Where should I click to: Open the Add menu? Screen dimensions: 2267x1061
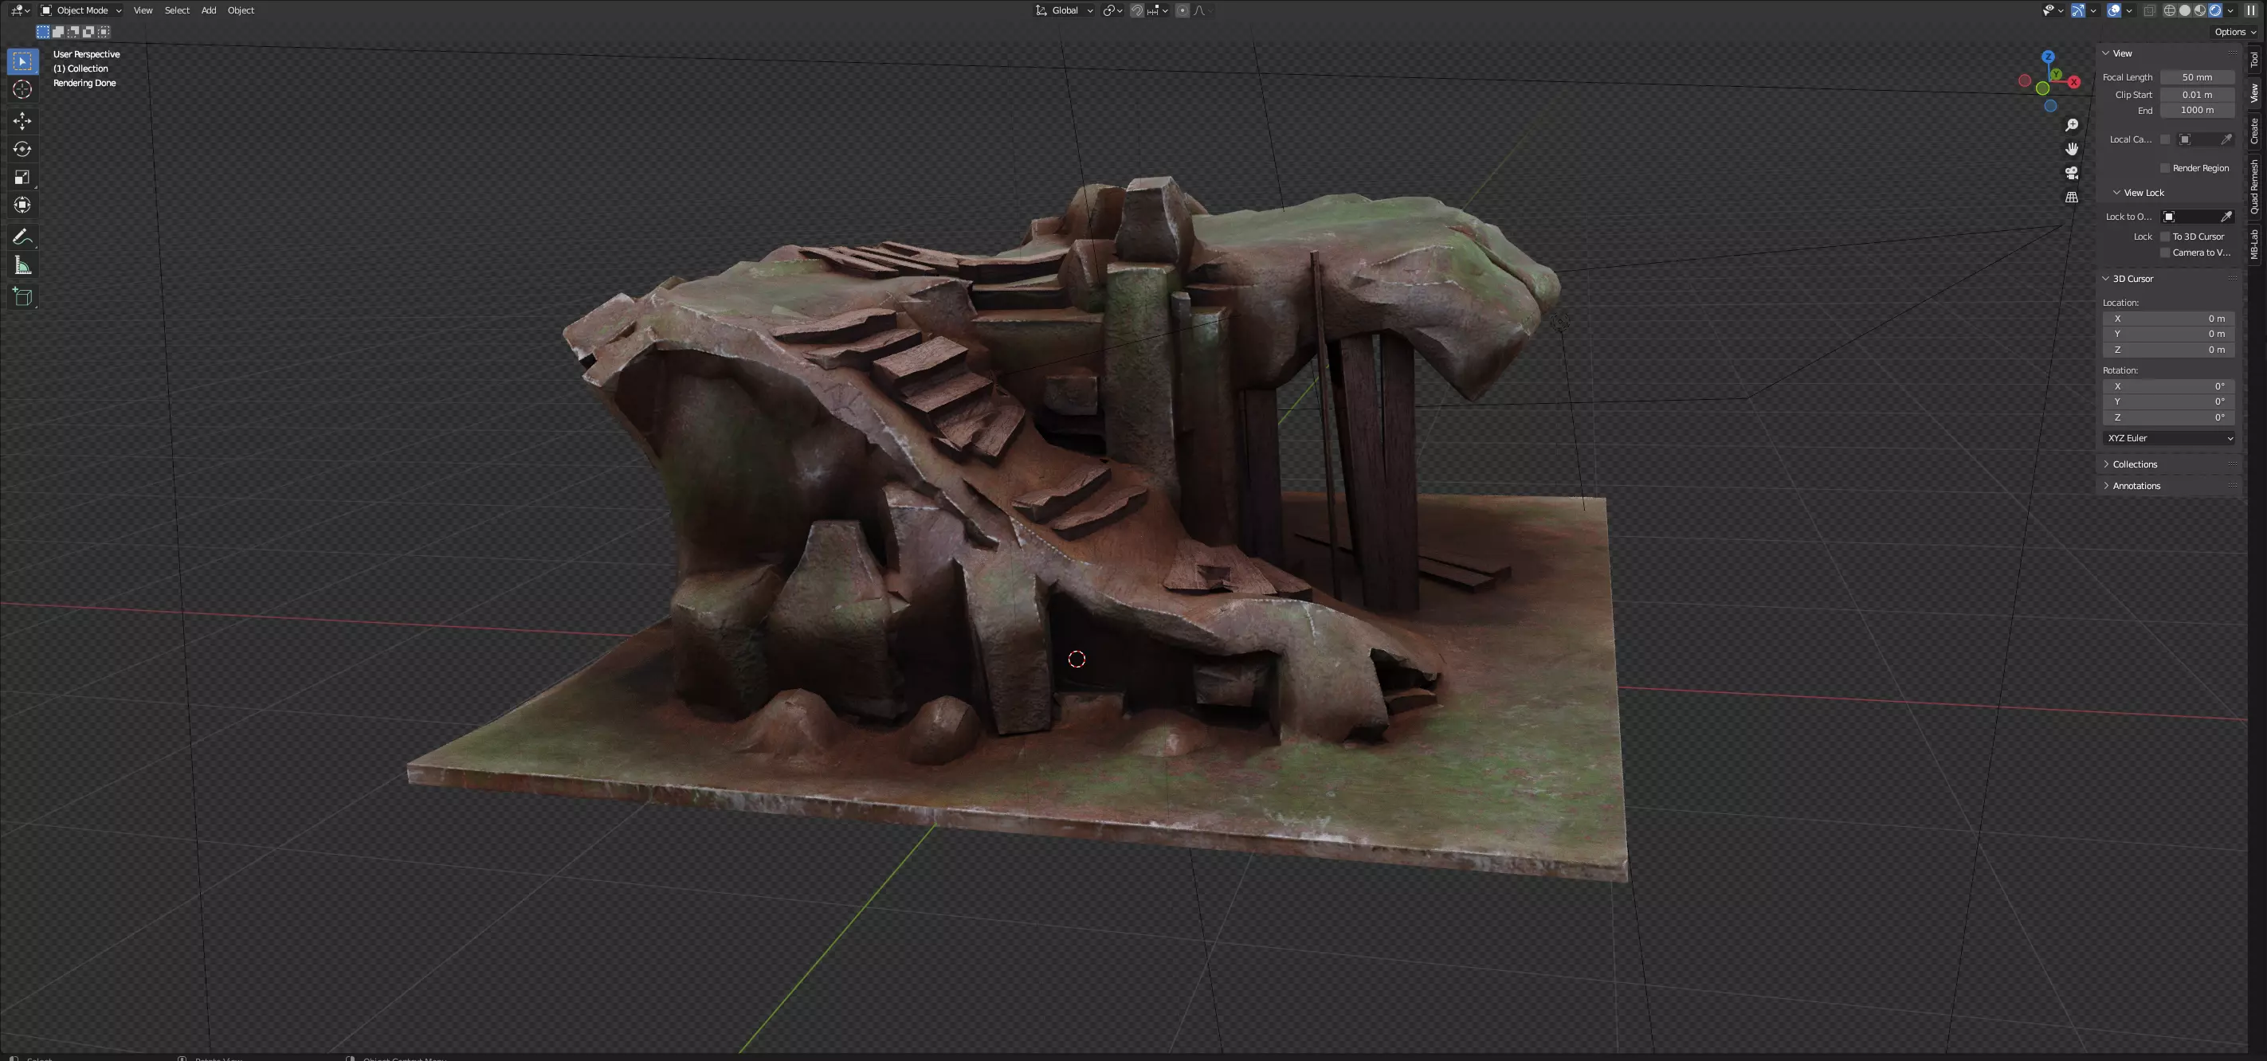pyautogui.click(x=209, y=10)
